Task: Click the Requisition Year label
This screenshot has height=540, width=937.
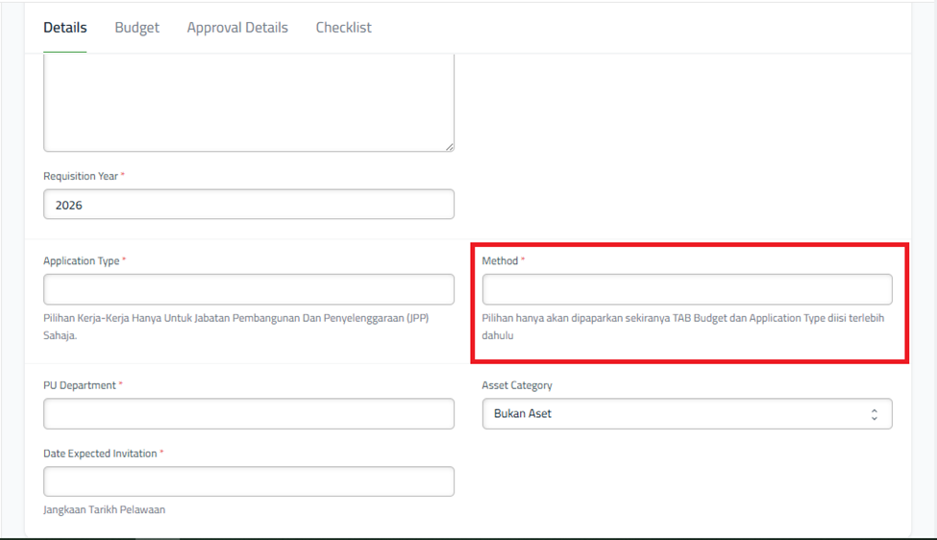Action: coord(81,177)
